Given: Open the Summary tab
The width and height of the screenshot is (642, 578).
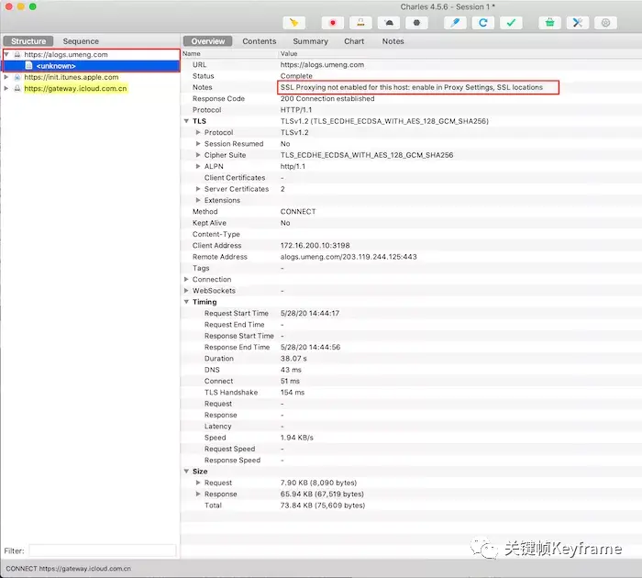Looking at the screenshot, I should pos(310,41).
